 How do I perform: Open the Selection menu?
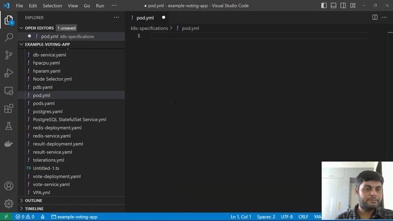coord(52,6)
